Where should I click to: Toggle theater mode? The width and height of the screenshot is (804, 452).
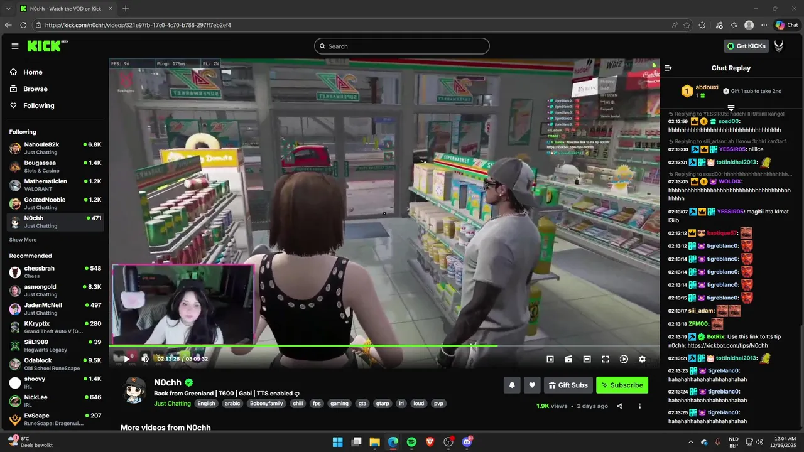tap(587, 359)
